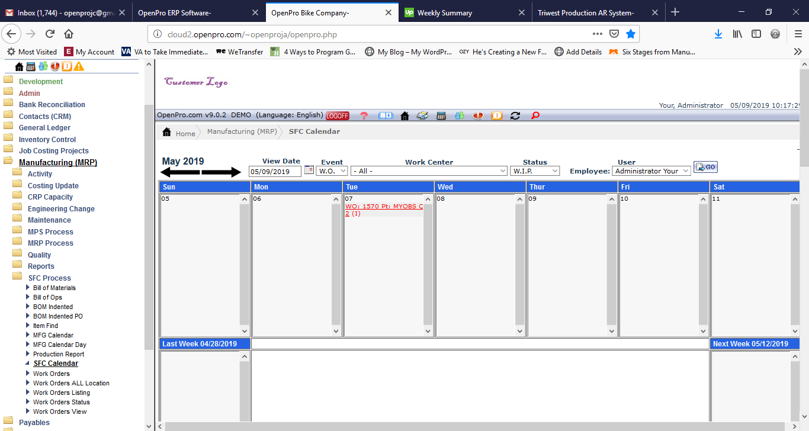The height and width of the screenshot is (431, 809).
Task: Open the Event dropdown showing W.O.
Action: [x=332, y=171]
